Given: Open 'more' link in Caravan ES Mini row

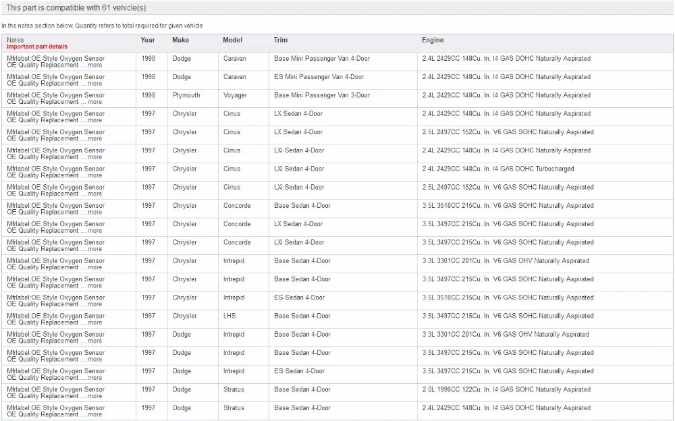Looking at the screenshot, I should click(94, 84).
